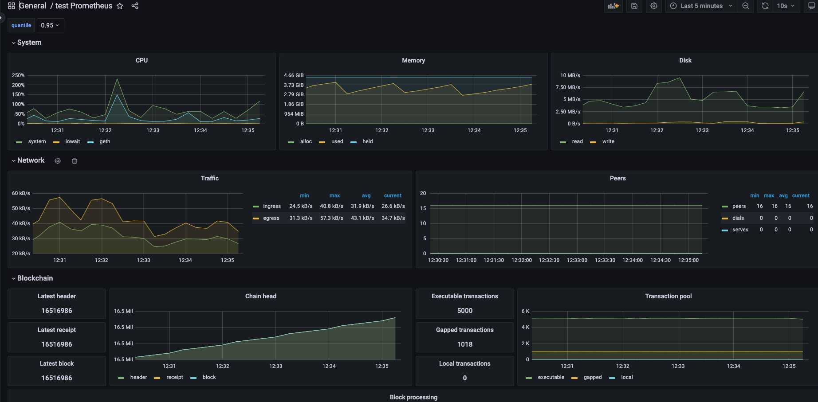The height and width of the screenshot is (402, 818).
Task: Toggle the peers series in Peers legend
Action: click(739, 206)
